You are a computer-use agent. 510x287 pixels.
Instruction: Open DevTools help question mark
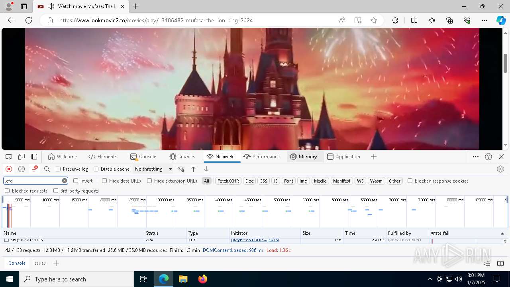[x=488, y=157]
